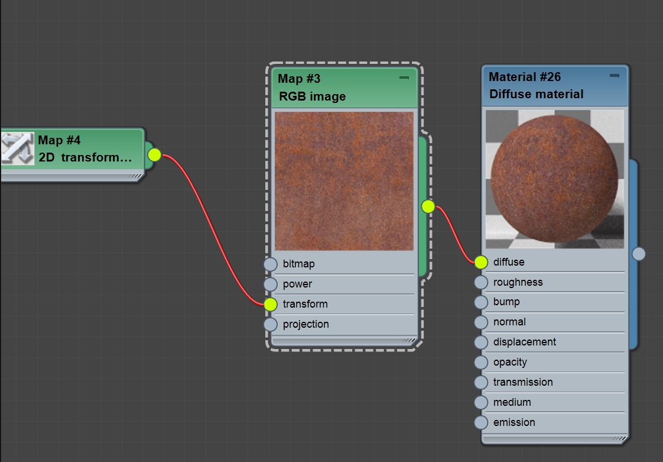Image resolution: width=663 pixels, height=462 pixels.
Task: Click the normal input socket
Action: tap(481, 322)
